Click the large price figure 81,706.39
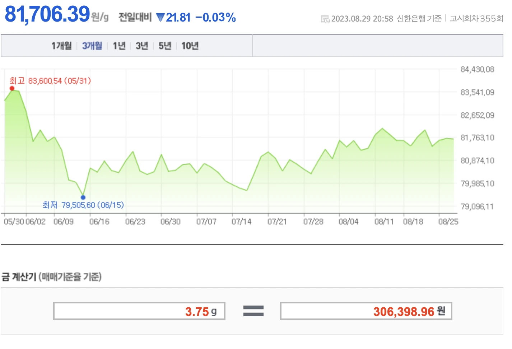 click(47, 14)
